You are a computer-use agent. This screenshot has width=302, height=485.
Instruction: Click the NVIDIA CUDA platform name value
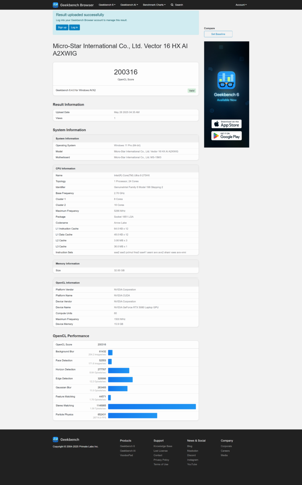click(x=122, y=295)
